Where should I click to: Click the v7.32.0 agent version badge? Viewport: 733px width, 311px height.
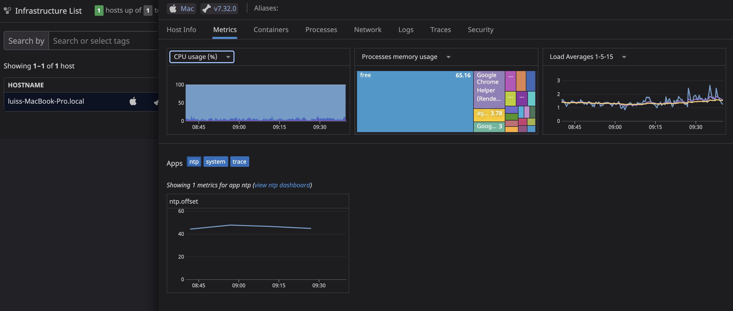coord(219,8)
